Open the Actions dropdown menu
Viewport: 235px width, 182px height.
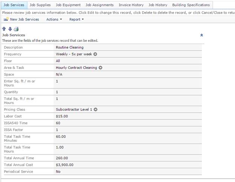[x=54, y=19]
